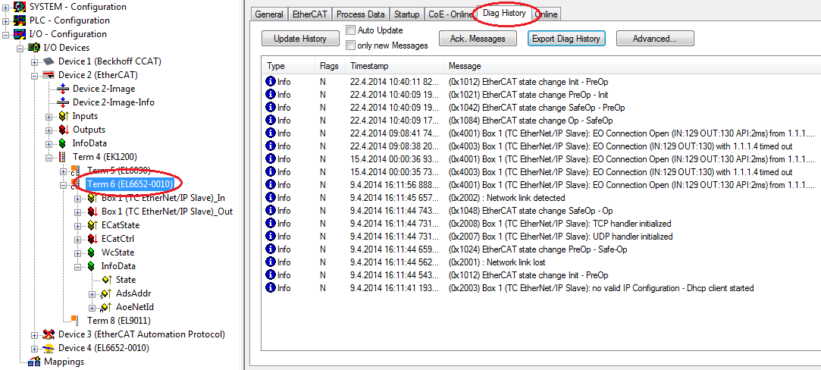Click the Ack. Messages button

pyautogui.click(x=478, y=39)
